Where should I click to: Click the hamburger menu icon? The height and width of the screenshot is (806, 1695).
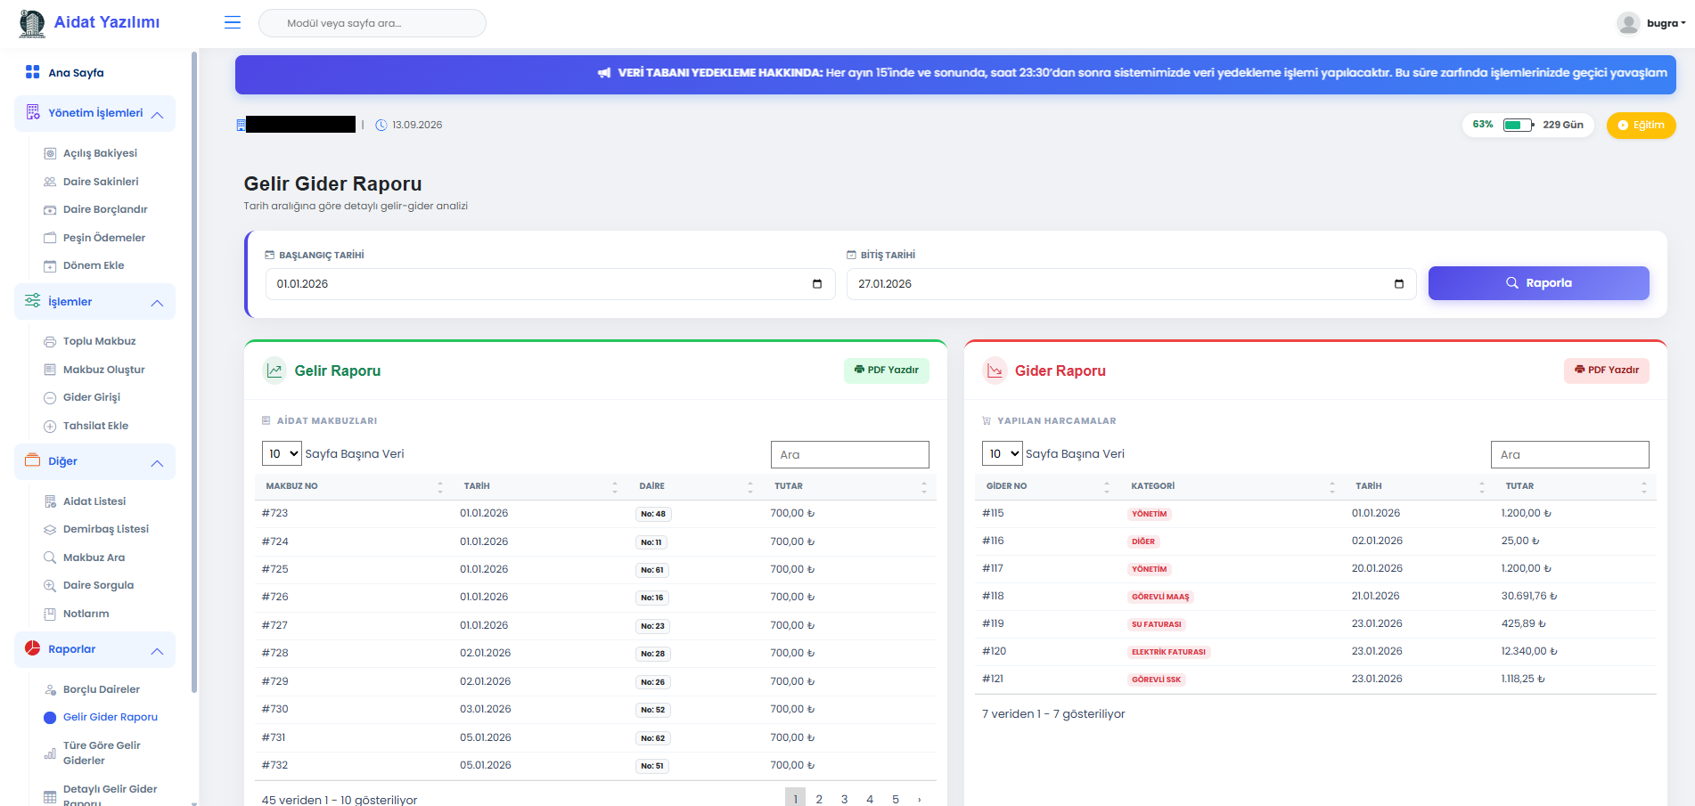click(x=233, y=22)
